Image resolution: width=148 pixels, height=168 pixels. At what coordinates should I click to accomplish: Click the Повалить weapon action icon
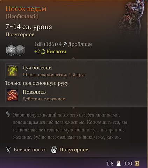pyautogui.click(x=13, y=95)
